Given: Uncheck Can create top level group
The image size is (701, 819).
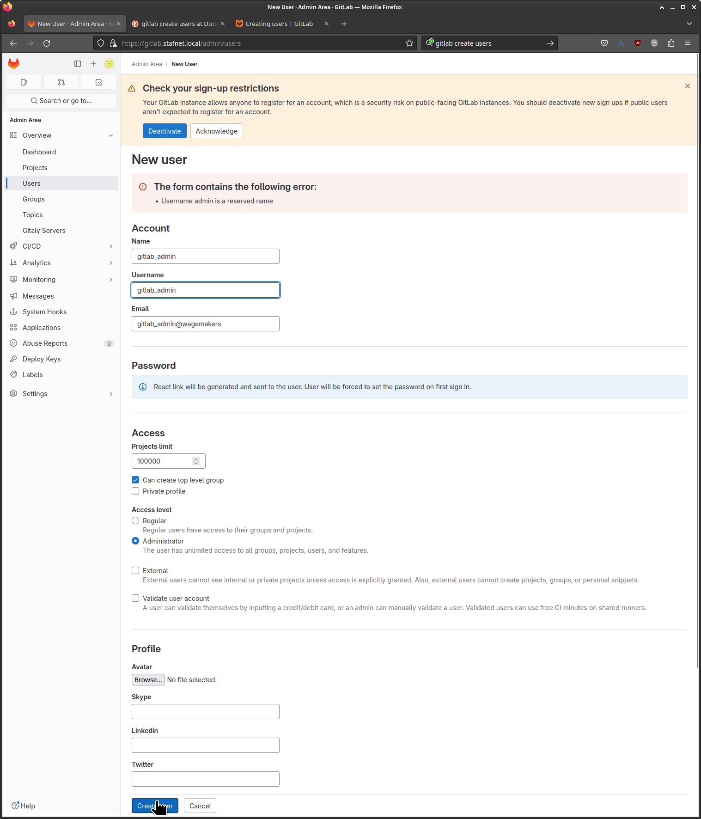Looking at the screenshot, I should pos(135,480).
